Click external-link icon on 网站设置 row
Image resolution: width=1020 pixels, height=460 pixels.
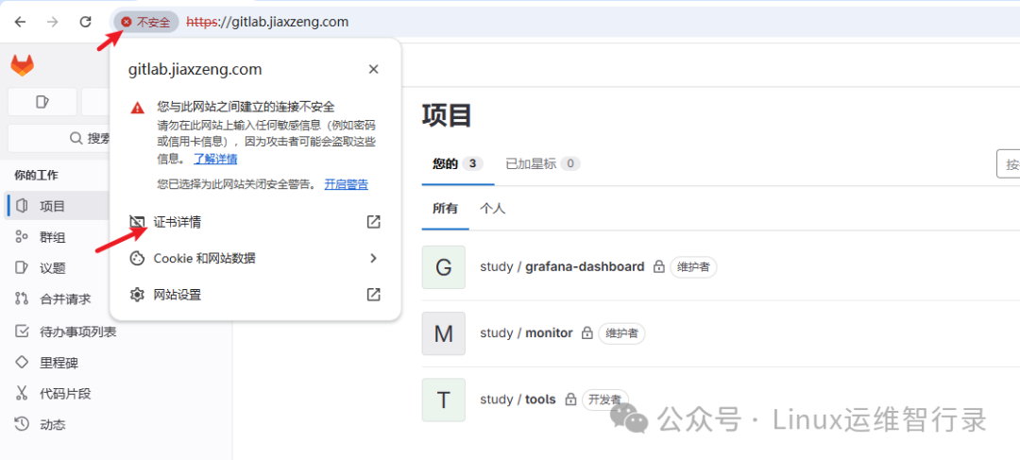tap(373, 295)
